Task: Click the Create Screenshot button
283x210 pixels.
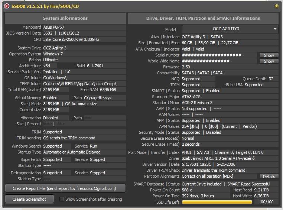Action: coord(29,199)
